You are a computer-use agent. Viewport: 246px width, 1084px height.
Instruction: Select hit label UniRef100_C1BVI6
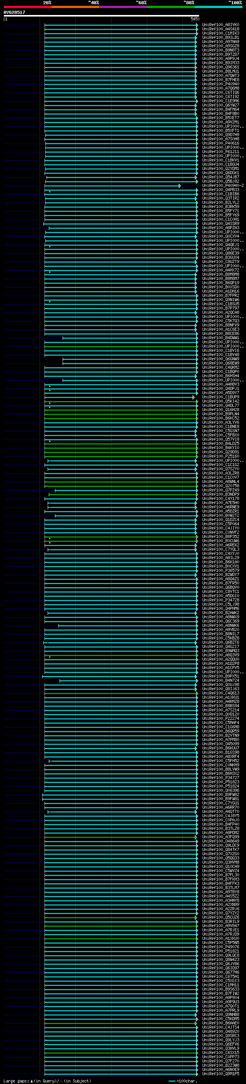pyautogui.click(x=221, y=351)
